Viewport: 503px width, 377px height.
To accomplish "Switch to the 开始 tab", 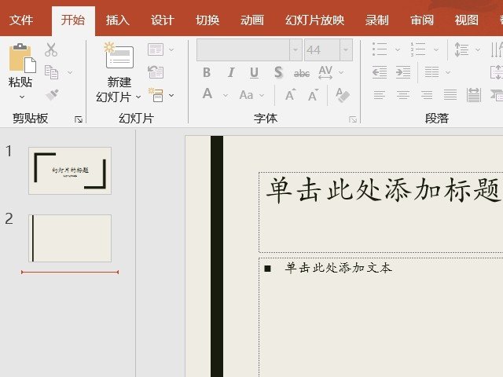I will tap(73, 20).
